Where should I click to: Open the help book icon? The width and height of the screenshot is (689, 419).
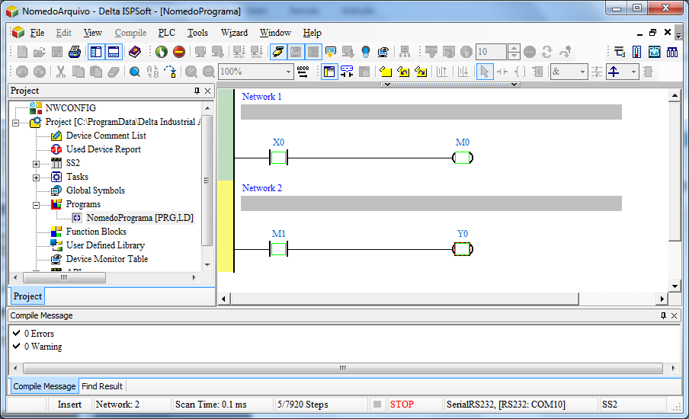(x=135, y=52)
